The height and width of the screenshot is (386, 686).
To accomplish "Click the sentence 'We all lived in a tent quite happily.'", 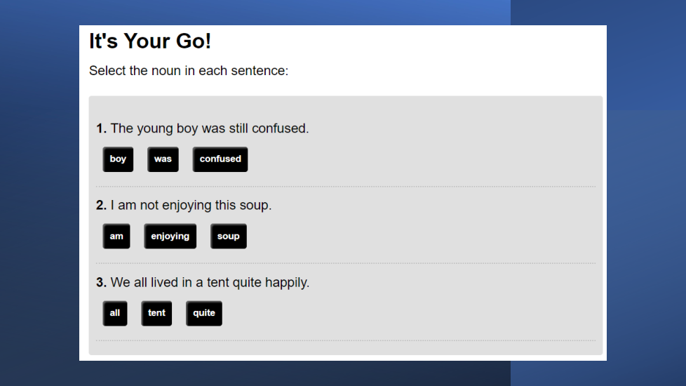I will coord(210,283).
